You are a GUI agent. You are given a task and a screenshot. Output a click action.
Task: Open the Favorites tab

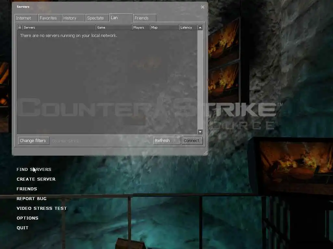coord(50,18)
